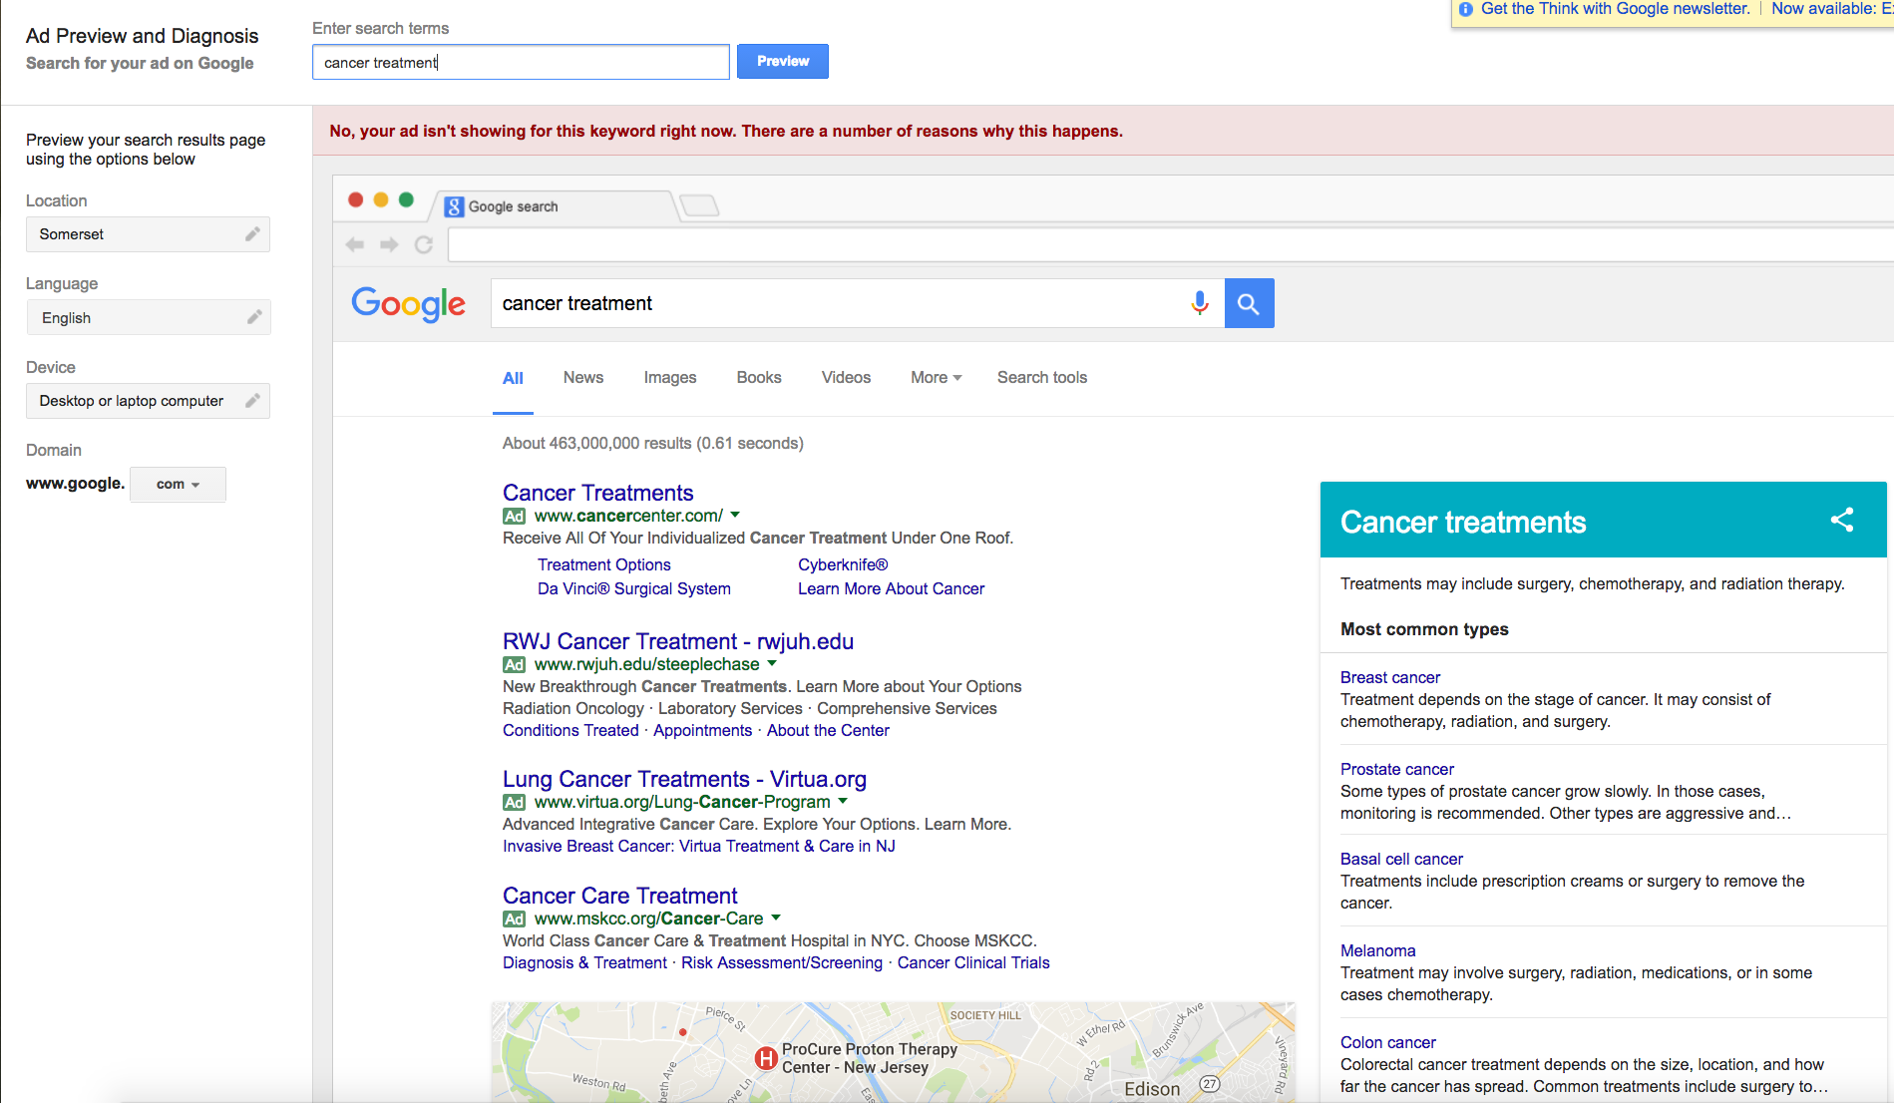Click the Treatment Options sitelink
1894x1103 pixels.
pos(604,565)
